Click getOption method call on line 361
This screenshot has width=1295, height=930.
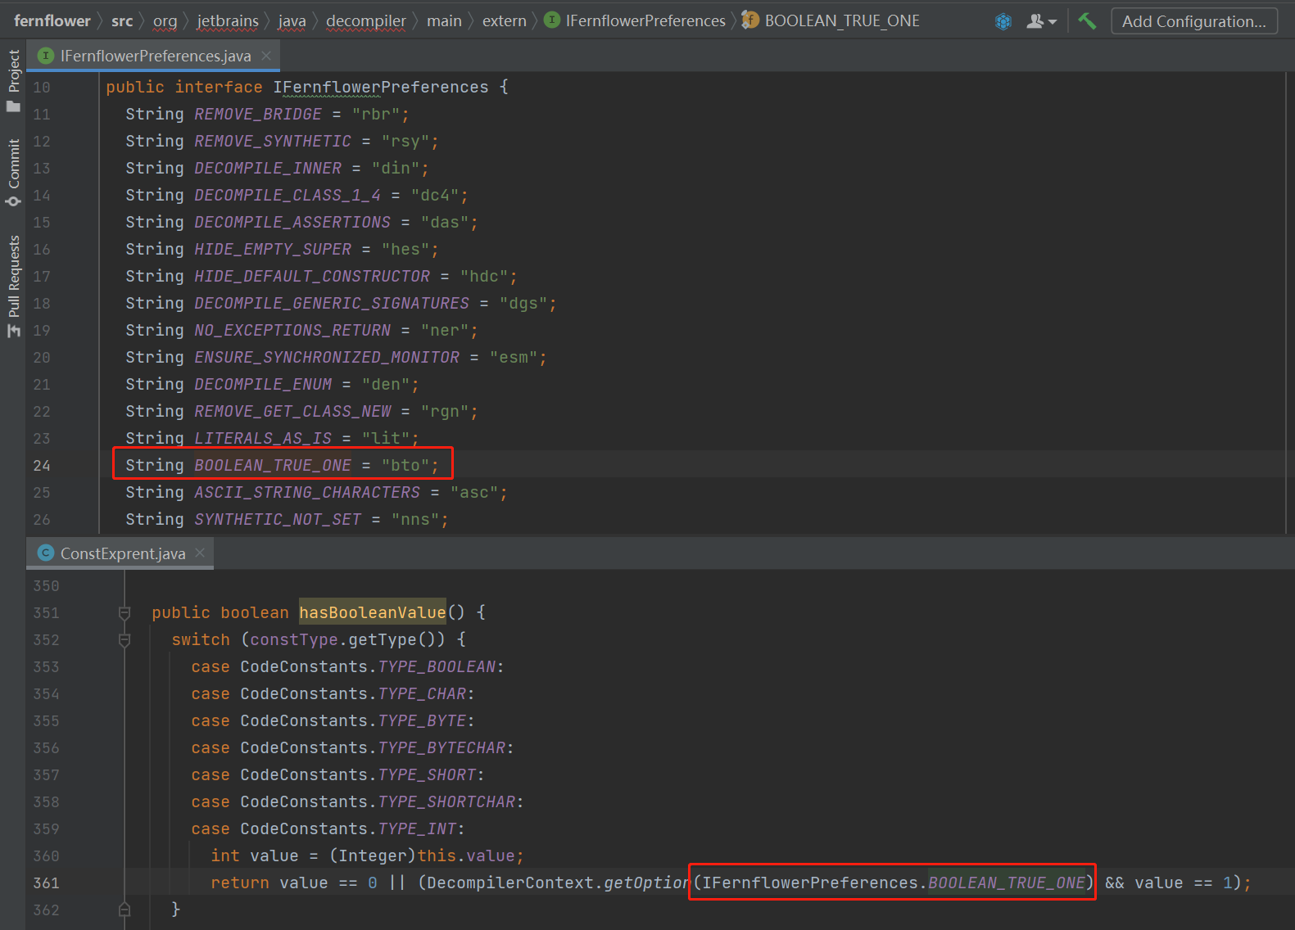[648, 883]
